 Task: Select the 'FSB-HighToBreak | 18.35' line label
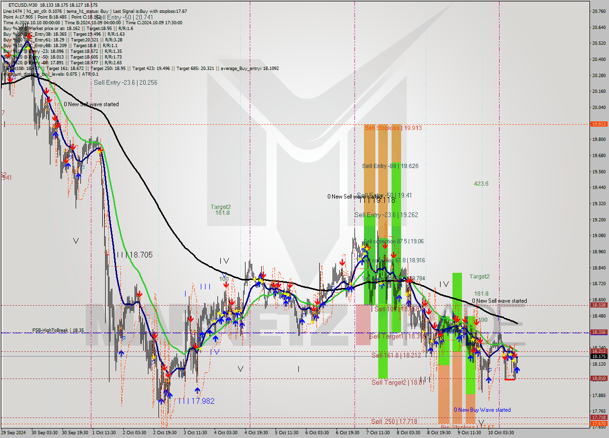(x=58, y=330)
